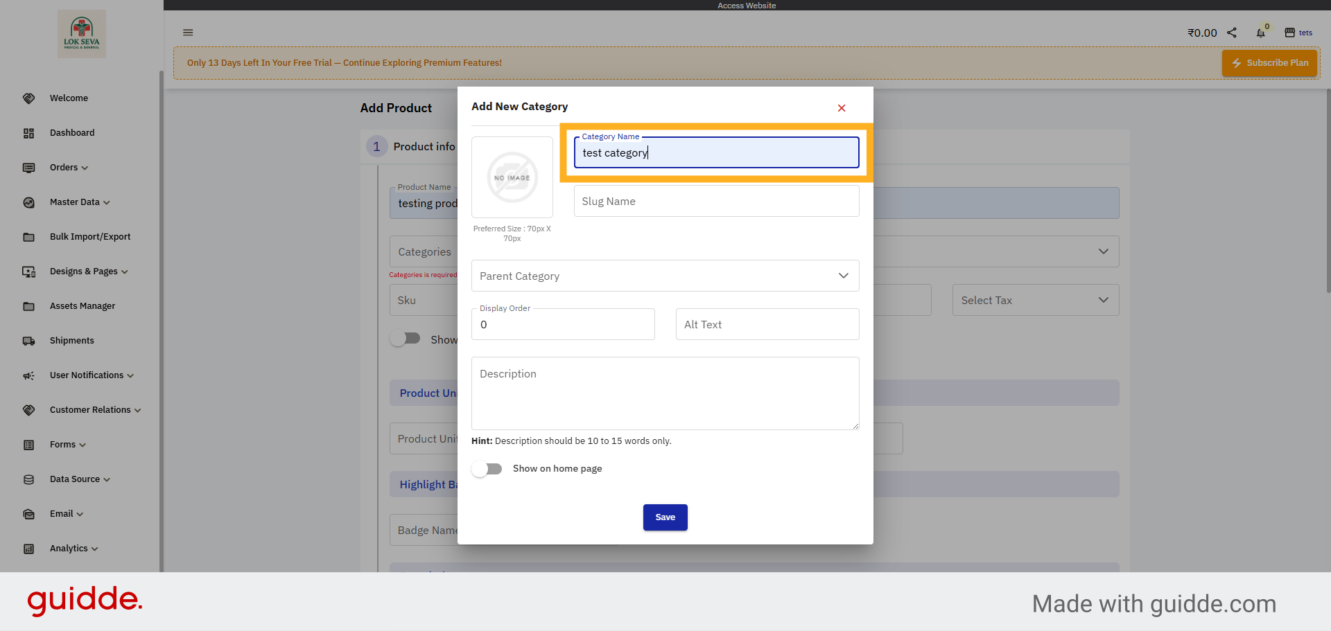Open the Select Tax dropdown
1331x631 pixels.
(x=1035, y=300)
